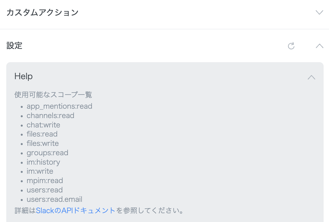
Task: Select the app_mentions:read scope entry
Action: [x=59, y=106]
